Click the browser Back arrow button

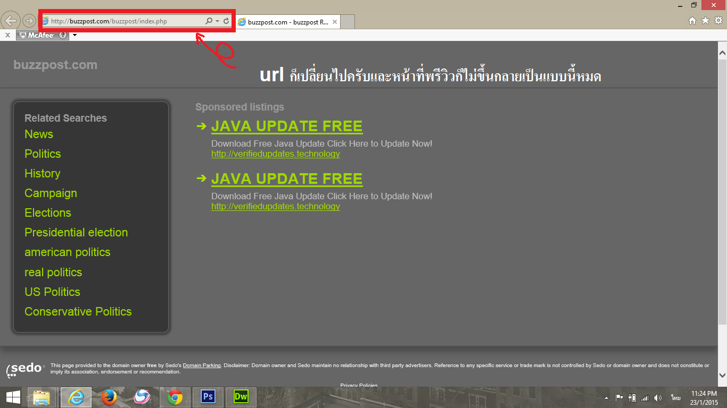click(x=11, y=21)
